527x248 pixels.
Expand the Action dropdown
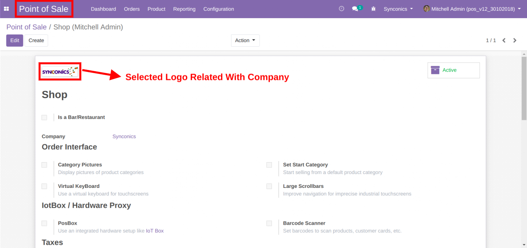tap(245, 40)
